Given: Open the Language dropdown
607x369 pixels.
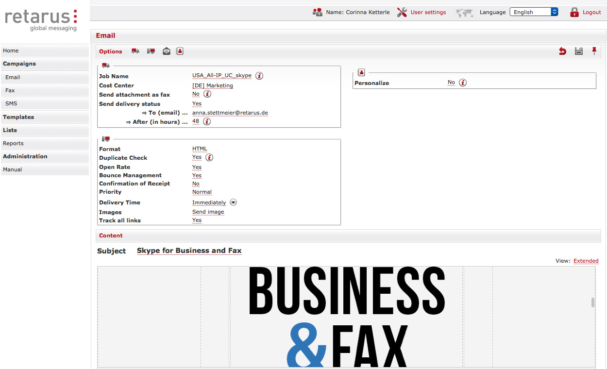Looking at the screenshot, I should 534,12.
